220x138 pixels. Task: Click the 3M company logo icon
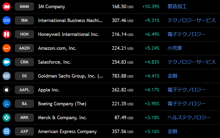[7, 7]
